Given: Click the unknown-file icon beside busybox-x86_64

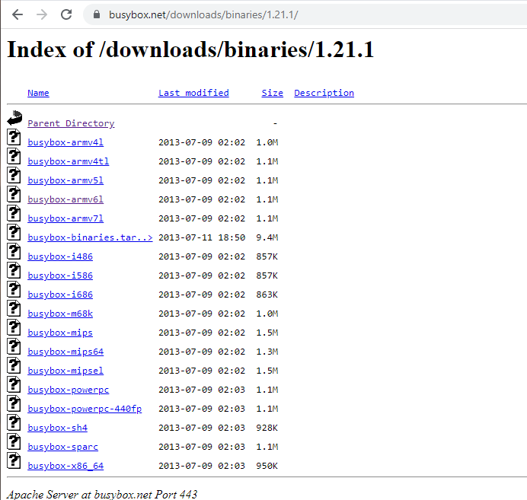Looking at the screenshot, I should [14, 461].
